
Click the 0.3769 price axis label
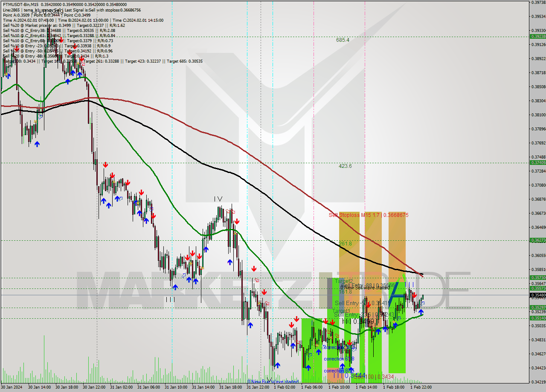coord(538,143)
